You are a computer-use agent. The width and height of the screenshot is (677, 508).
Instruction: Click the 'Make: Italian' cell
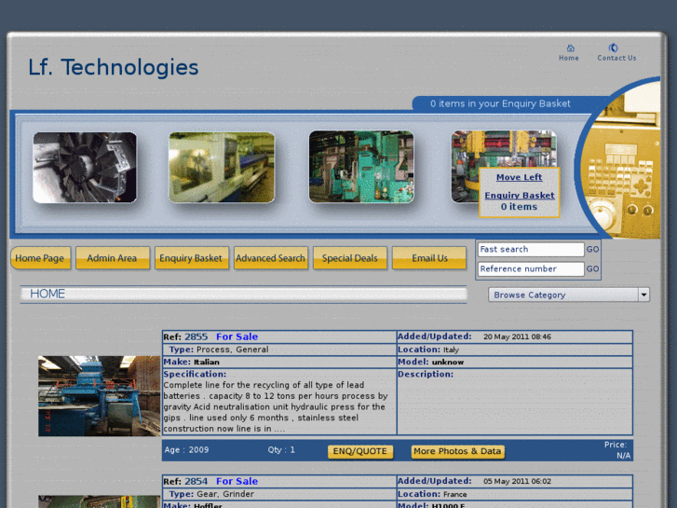tap(279, 362)
